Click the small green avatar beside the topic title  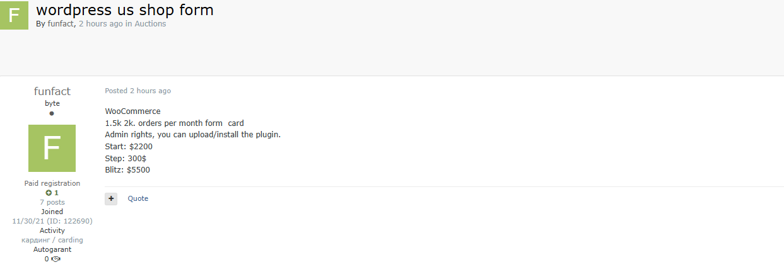[14, 15]
